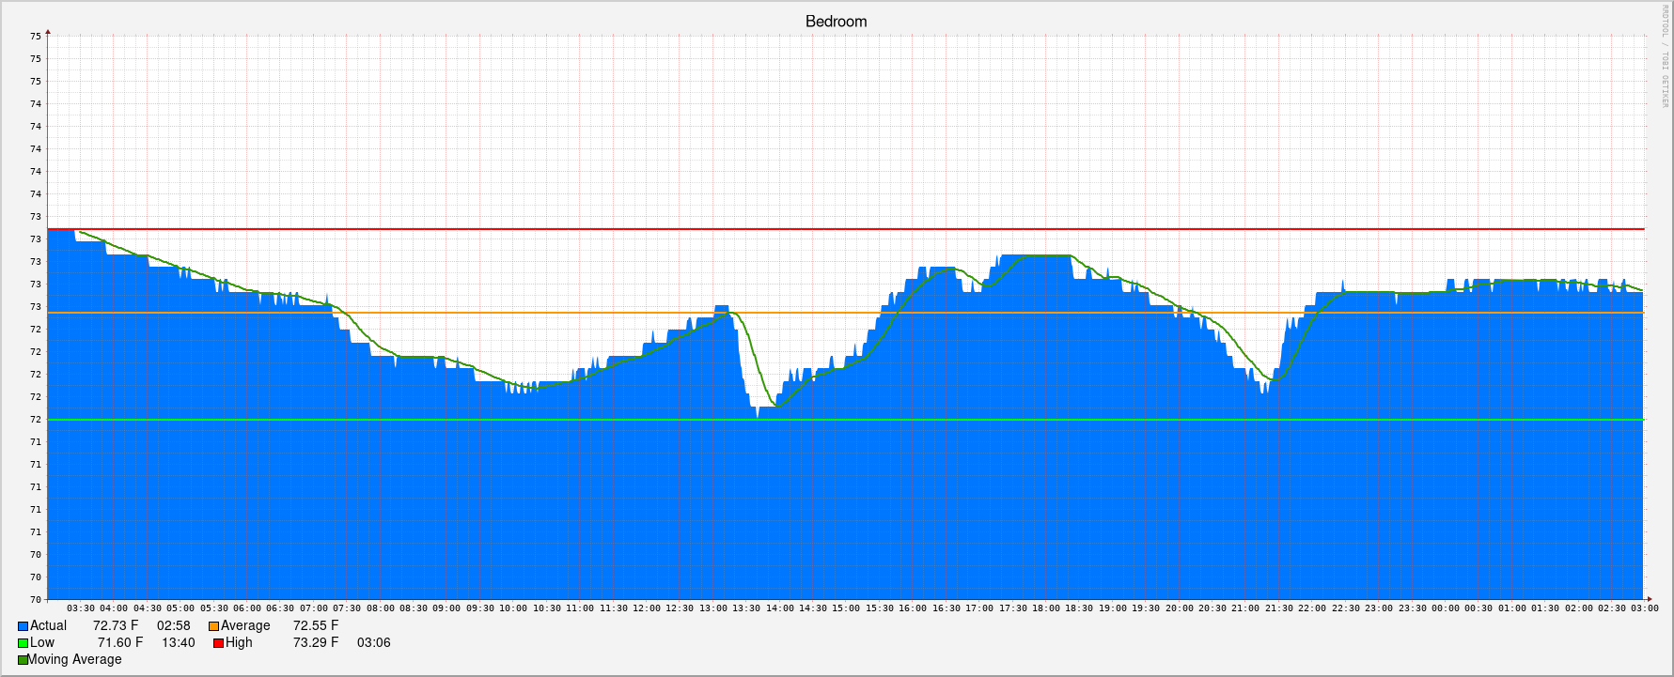Click the bright green Low legend swatch
Image resolution: width=1674 pixels, height=677 pixels.
pyautogui.click(x=23, y=643)
